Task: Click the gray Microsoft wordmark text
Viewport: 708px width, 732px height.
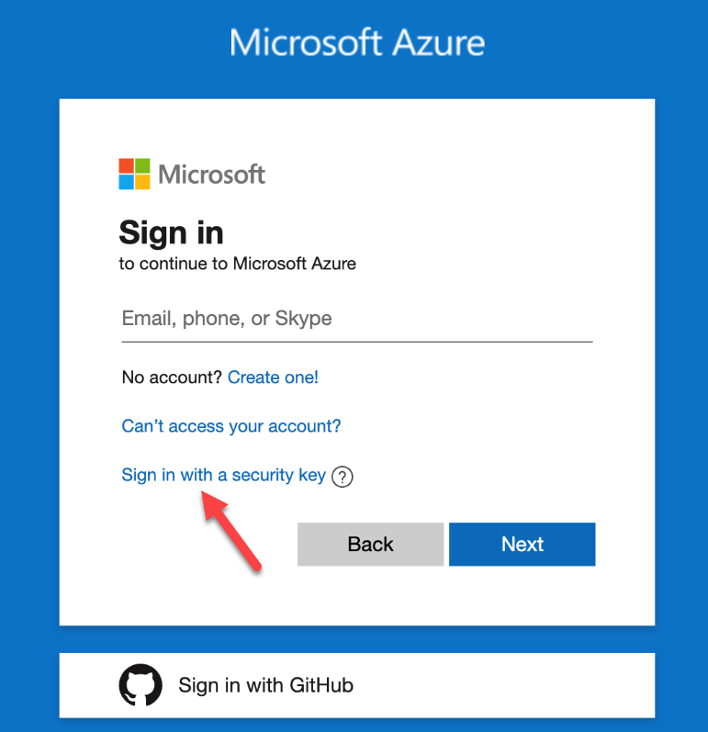Action: (212, 175)
